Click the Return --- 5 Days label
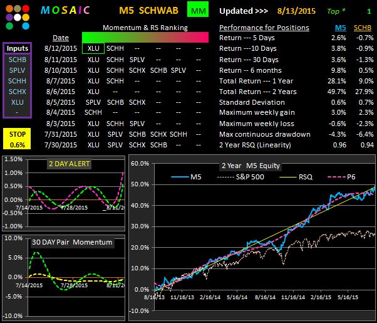Screen dimensions: 377x323 (247, 38)
